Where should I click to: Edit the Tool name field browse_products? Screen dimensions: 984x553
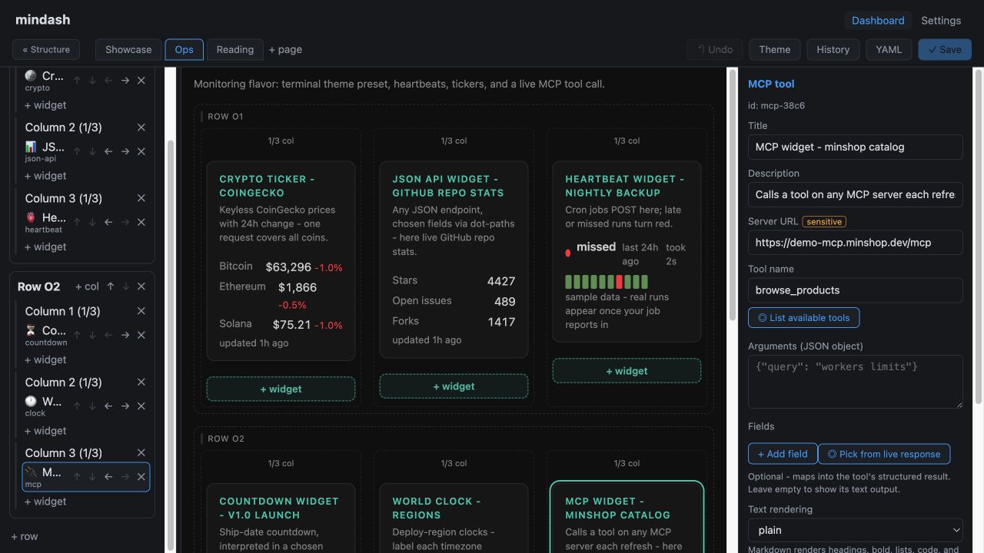(x=856, y=290)
